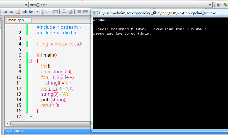Viewport: 228px width, 135px height.
Task: Click the 'int main()' declaration
Action: pos(47,55)
